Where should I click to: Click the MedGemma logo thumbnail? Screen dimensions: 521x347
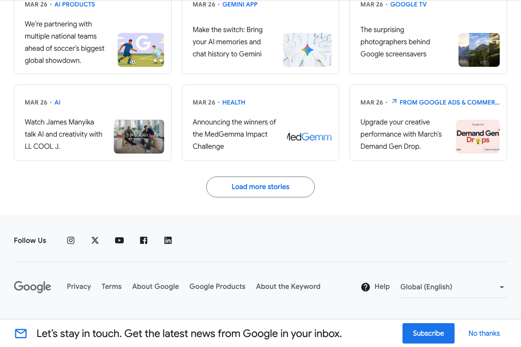click(310, 137)
